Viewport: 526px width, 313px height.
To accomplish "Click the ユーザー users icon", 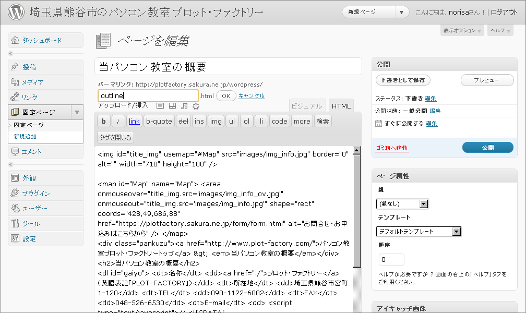I will [15, 208].
